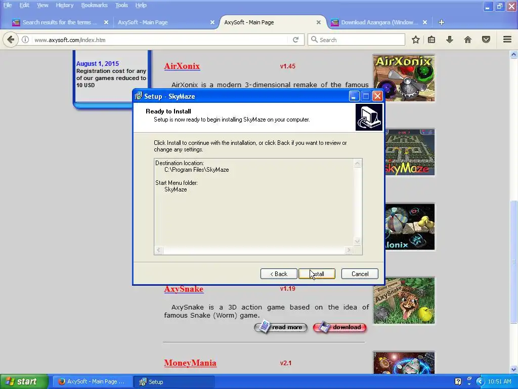Go to the Firefox home page
Viewport: 518px width, 389px height.
(x=468, y=40)
